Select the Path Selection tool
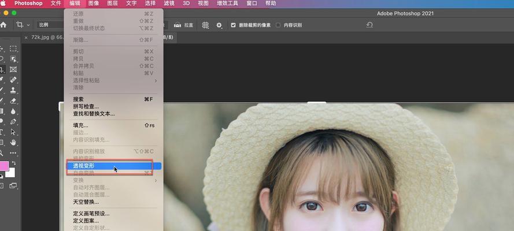The width and height of the screenshot is (514, 231). (13, 132)
